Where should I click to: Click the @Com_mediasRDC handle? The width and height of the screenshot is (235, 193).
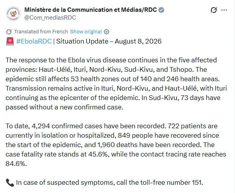point(50,18)
